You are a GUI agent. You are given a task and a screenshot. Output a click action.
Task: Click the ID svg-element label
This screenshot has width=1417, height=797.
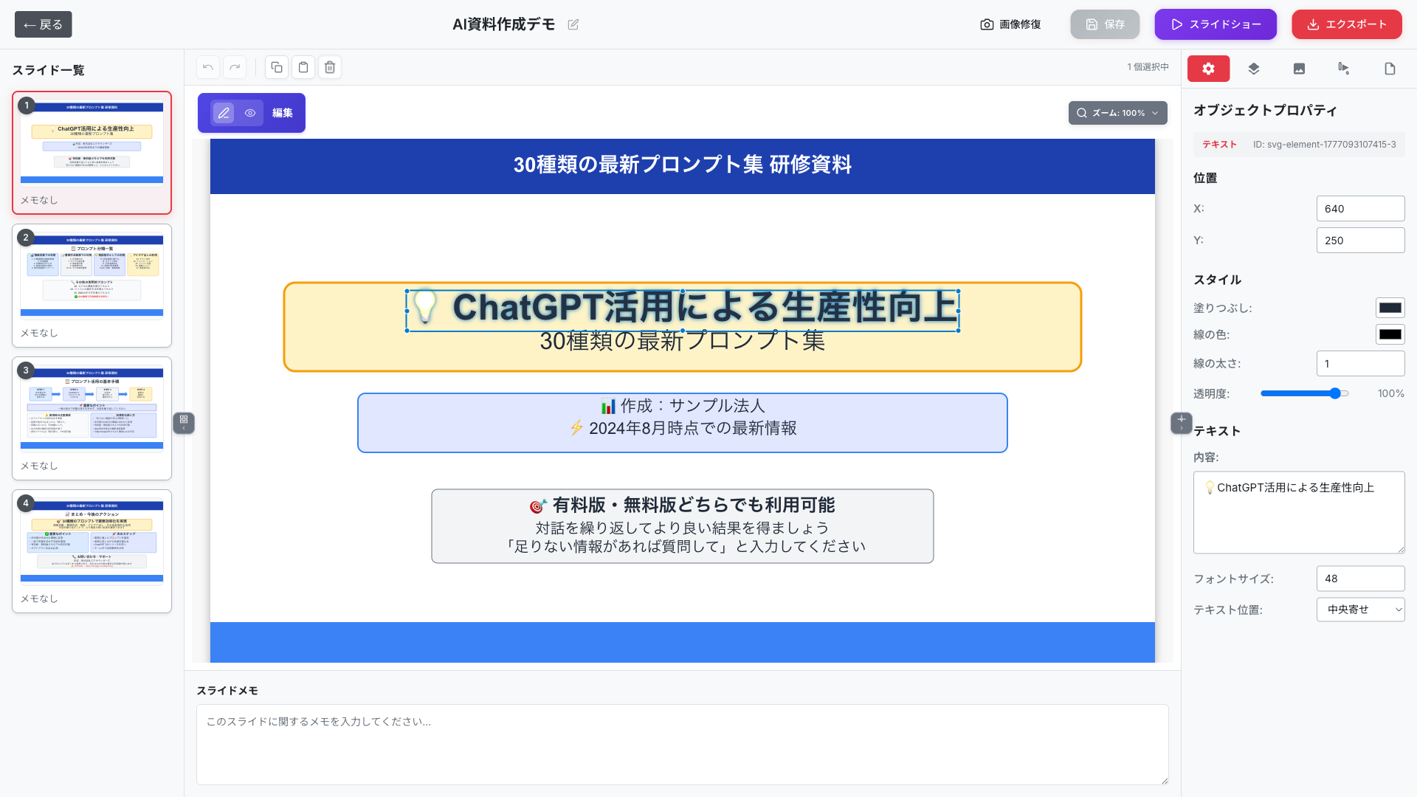click(1324, 145)
